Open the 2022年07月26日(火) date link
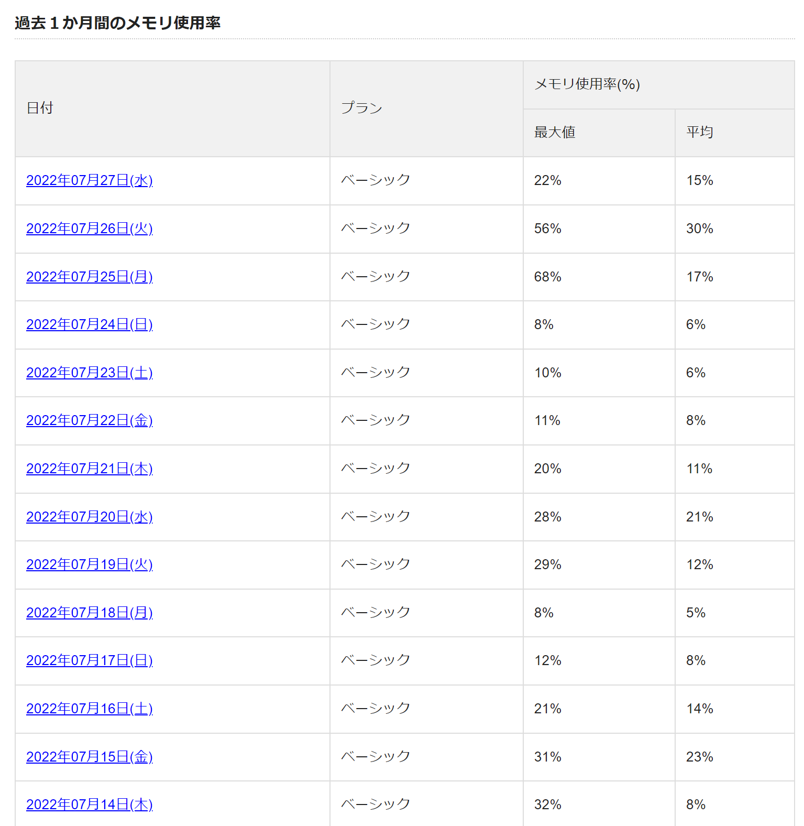 tap(90, 229)
